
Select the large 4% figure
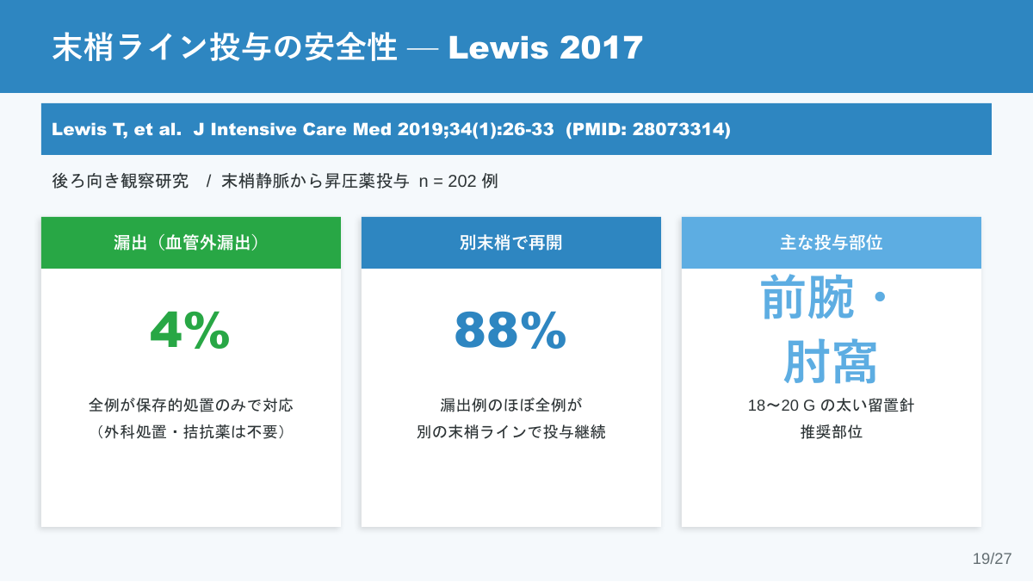click(190, 331)
